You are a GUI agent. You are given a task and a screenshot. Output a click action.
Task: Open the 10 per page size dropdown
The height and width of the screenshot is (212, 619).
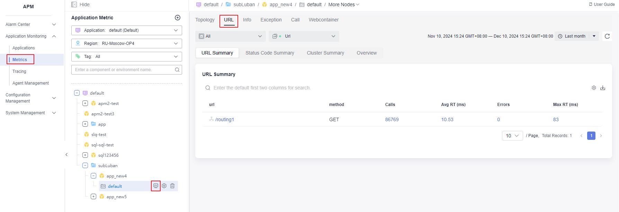(x=512, y=136)
